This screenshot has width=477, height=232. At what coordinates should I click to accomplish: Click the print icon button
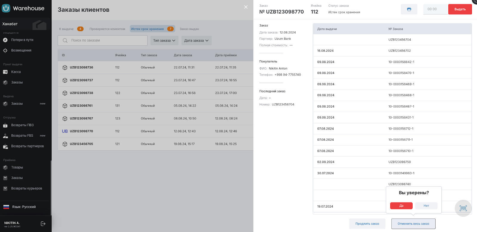pyautogui.click(x=409, y=9)
